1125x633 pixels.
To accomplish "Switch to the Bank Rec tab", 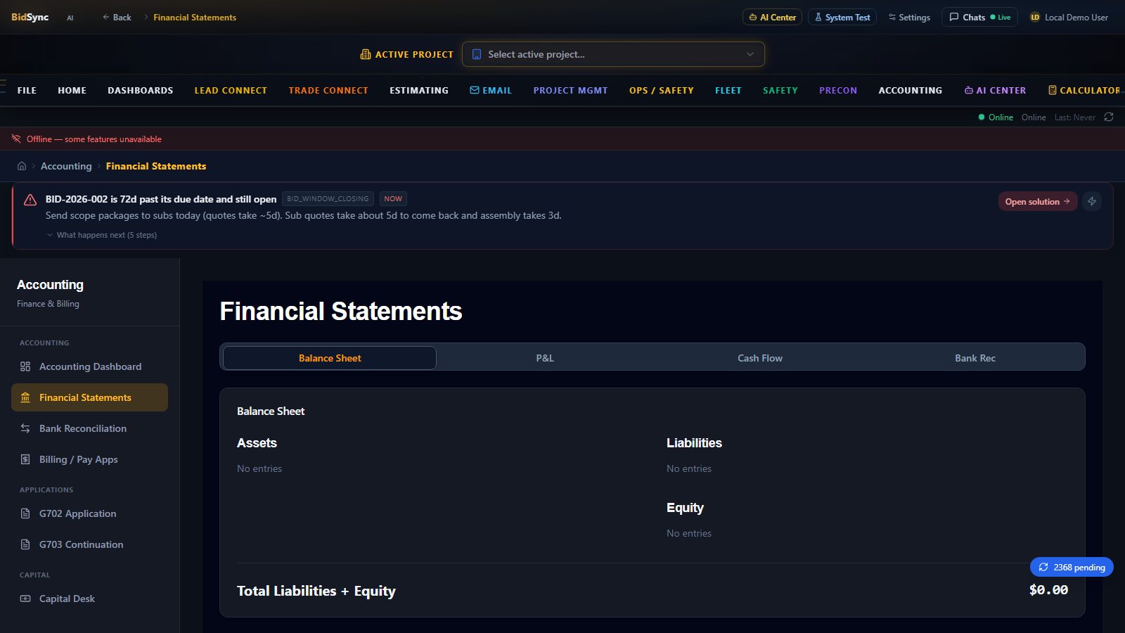I will [x=975, y=358].
